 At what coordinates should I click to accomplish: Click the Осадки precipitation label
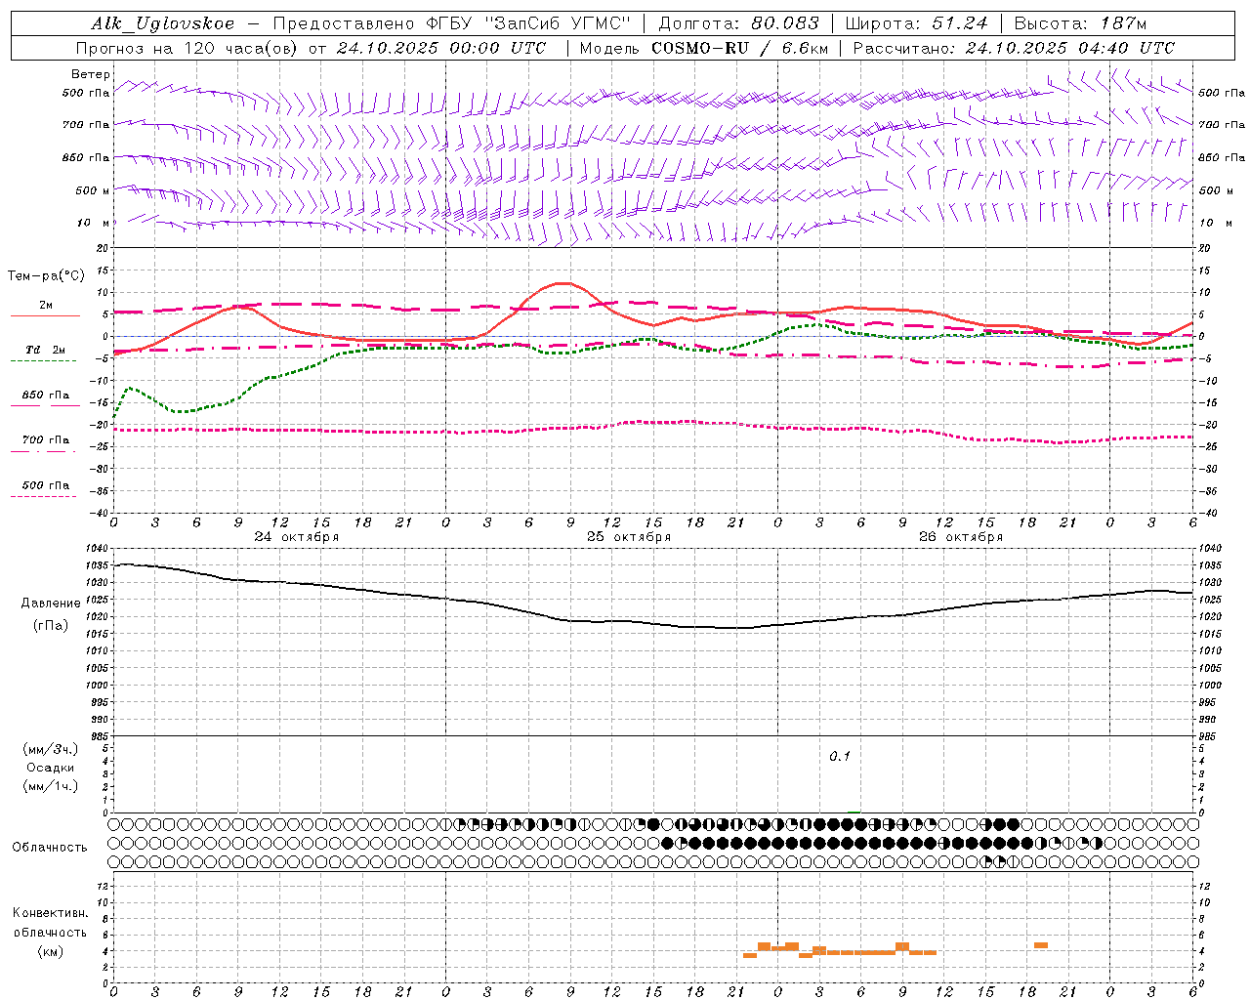pyautogui.click(x=51, y=768)
